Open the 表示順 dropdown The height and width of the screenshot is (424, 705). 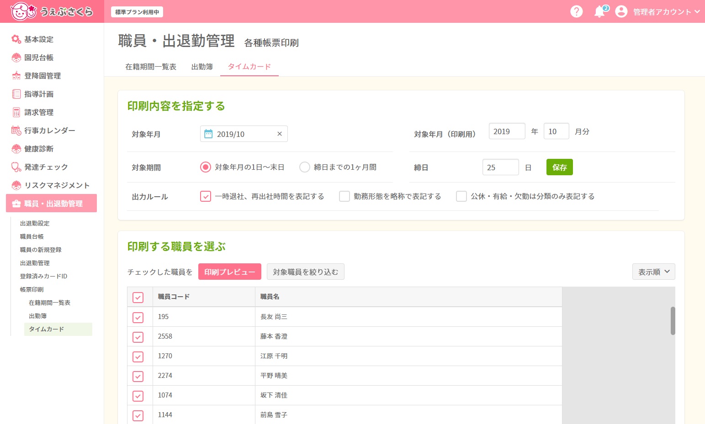[x=653, y=272]
